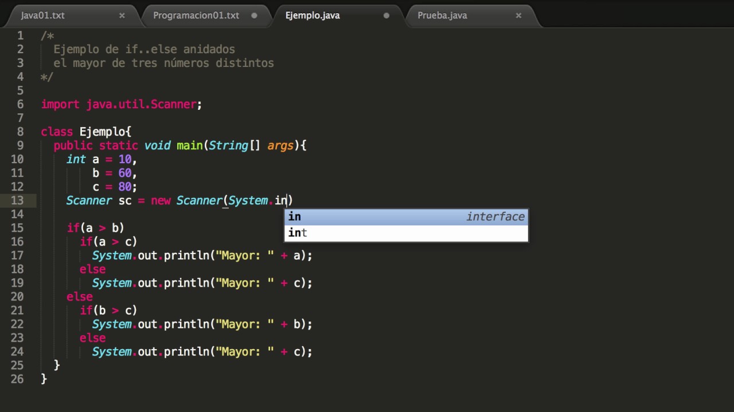Click the 'public static void main' line
This screenshot has width=734, height=412.
click(180, 145)
